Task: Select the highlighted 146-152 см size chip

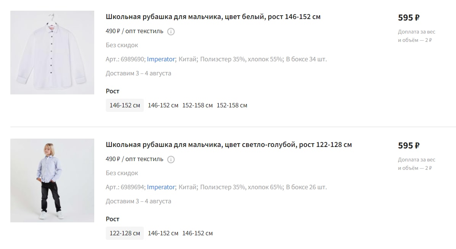Action: pyautogui.click(x=125, y=105)
